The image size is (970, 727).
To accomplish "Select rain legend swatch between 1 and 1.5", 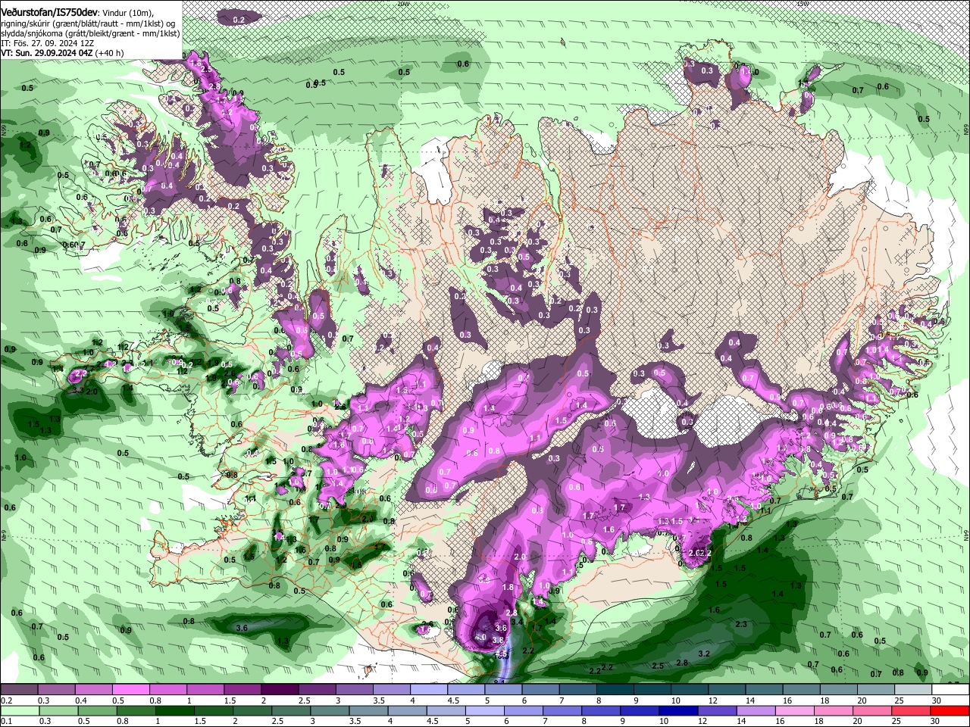I will pos(176,710).
